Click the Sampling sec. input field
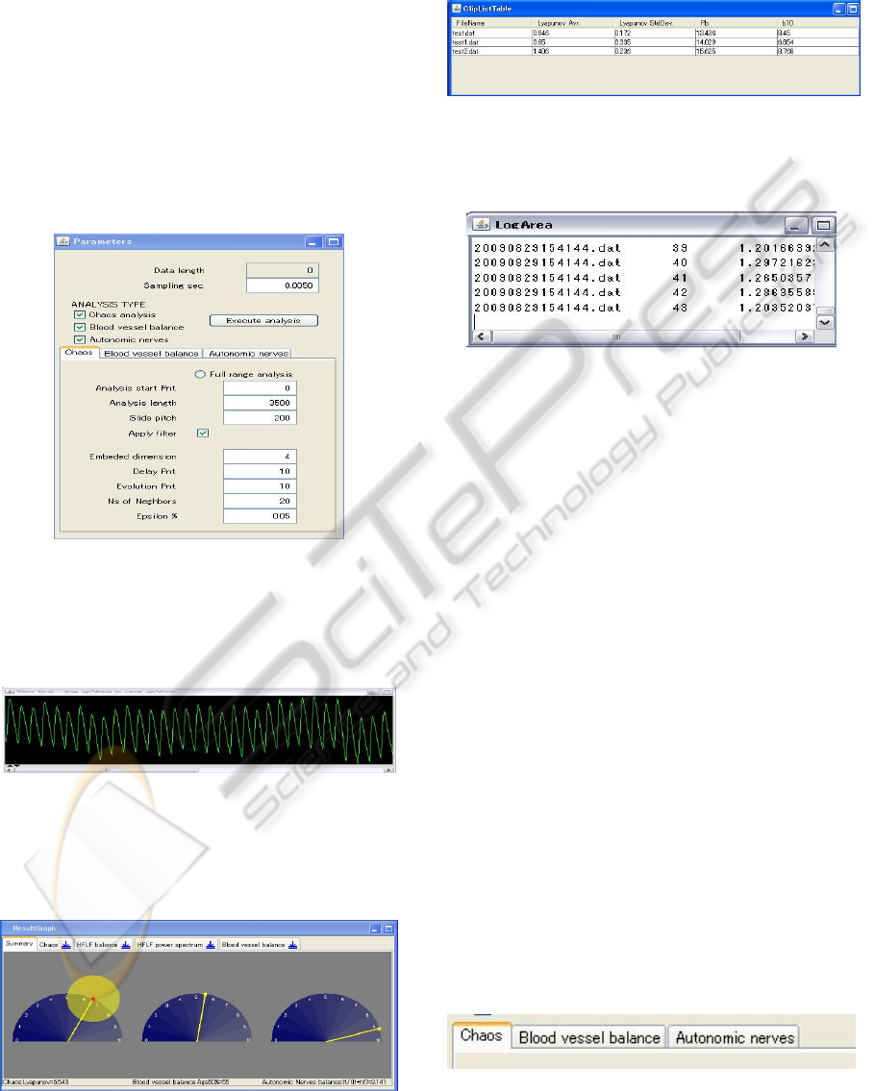The width and height of the screenshot is (874, 1091). point(282,285)
